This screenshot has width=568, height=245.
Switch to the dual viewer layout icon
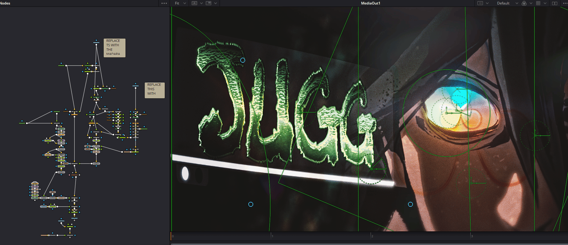pyautogui.click(x=554, y=3)
